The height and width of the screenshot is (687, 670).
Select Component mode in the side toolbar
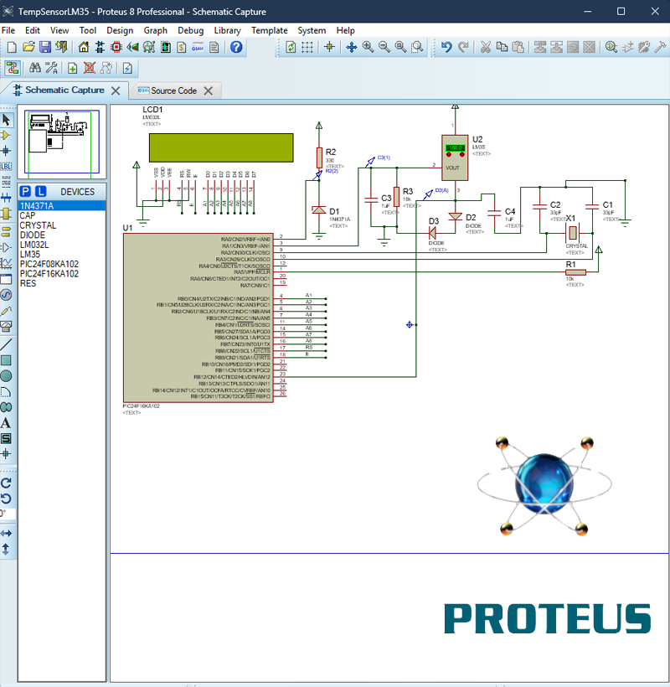coord(6,136)
